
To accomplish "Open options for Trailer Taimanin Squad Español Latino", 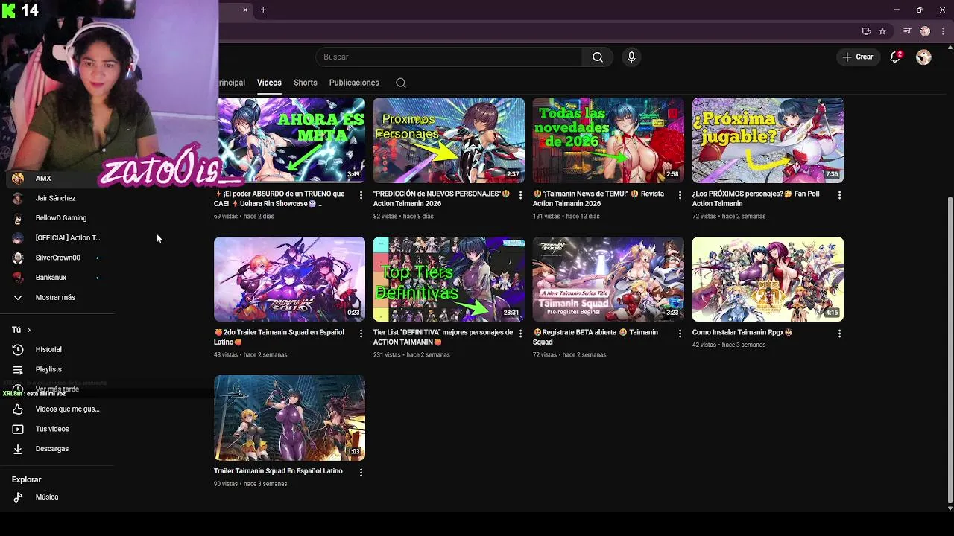I will (361, 472).
